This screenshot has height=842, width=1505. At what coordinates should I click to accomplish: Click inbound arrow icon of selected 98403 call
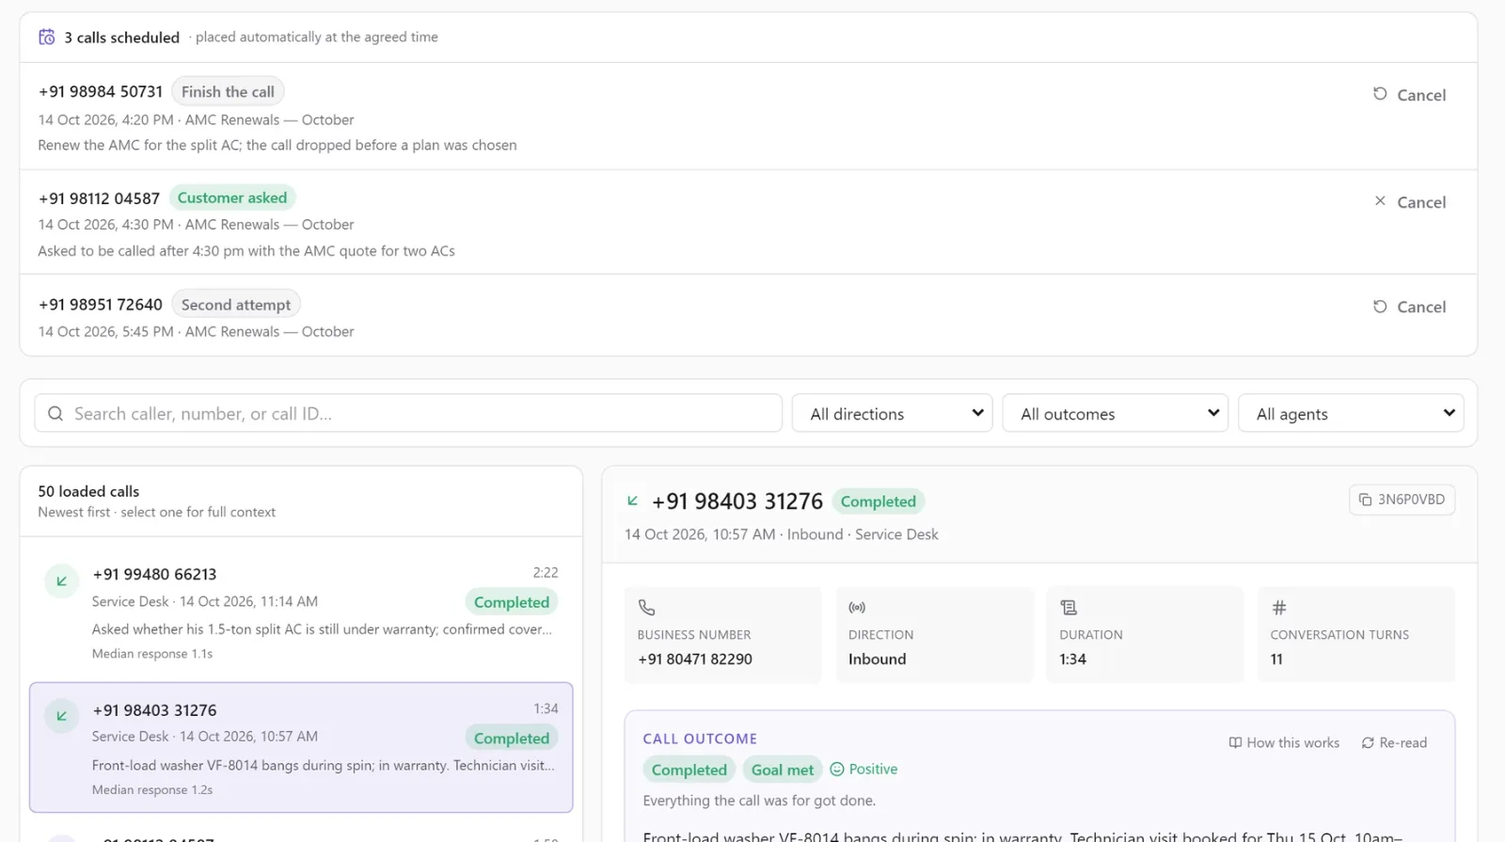tap(61, 716)
